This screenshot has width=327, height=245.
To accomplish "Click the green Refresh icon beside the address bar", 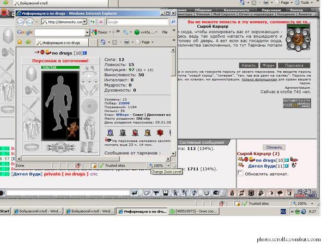I will tap(93, 22).
